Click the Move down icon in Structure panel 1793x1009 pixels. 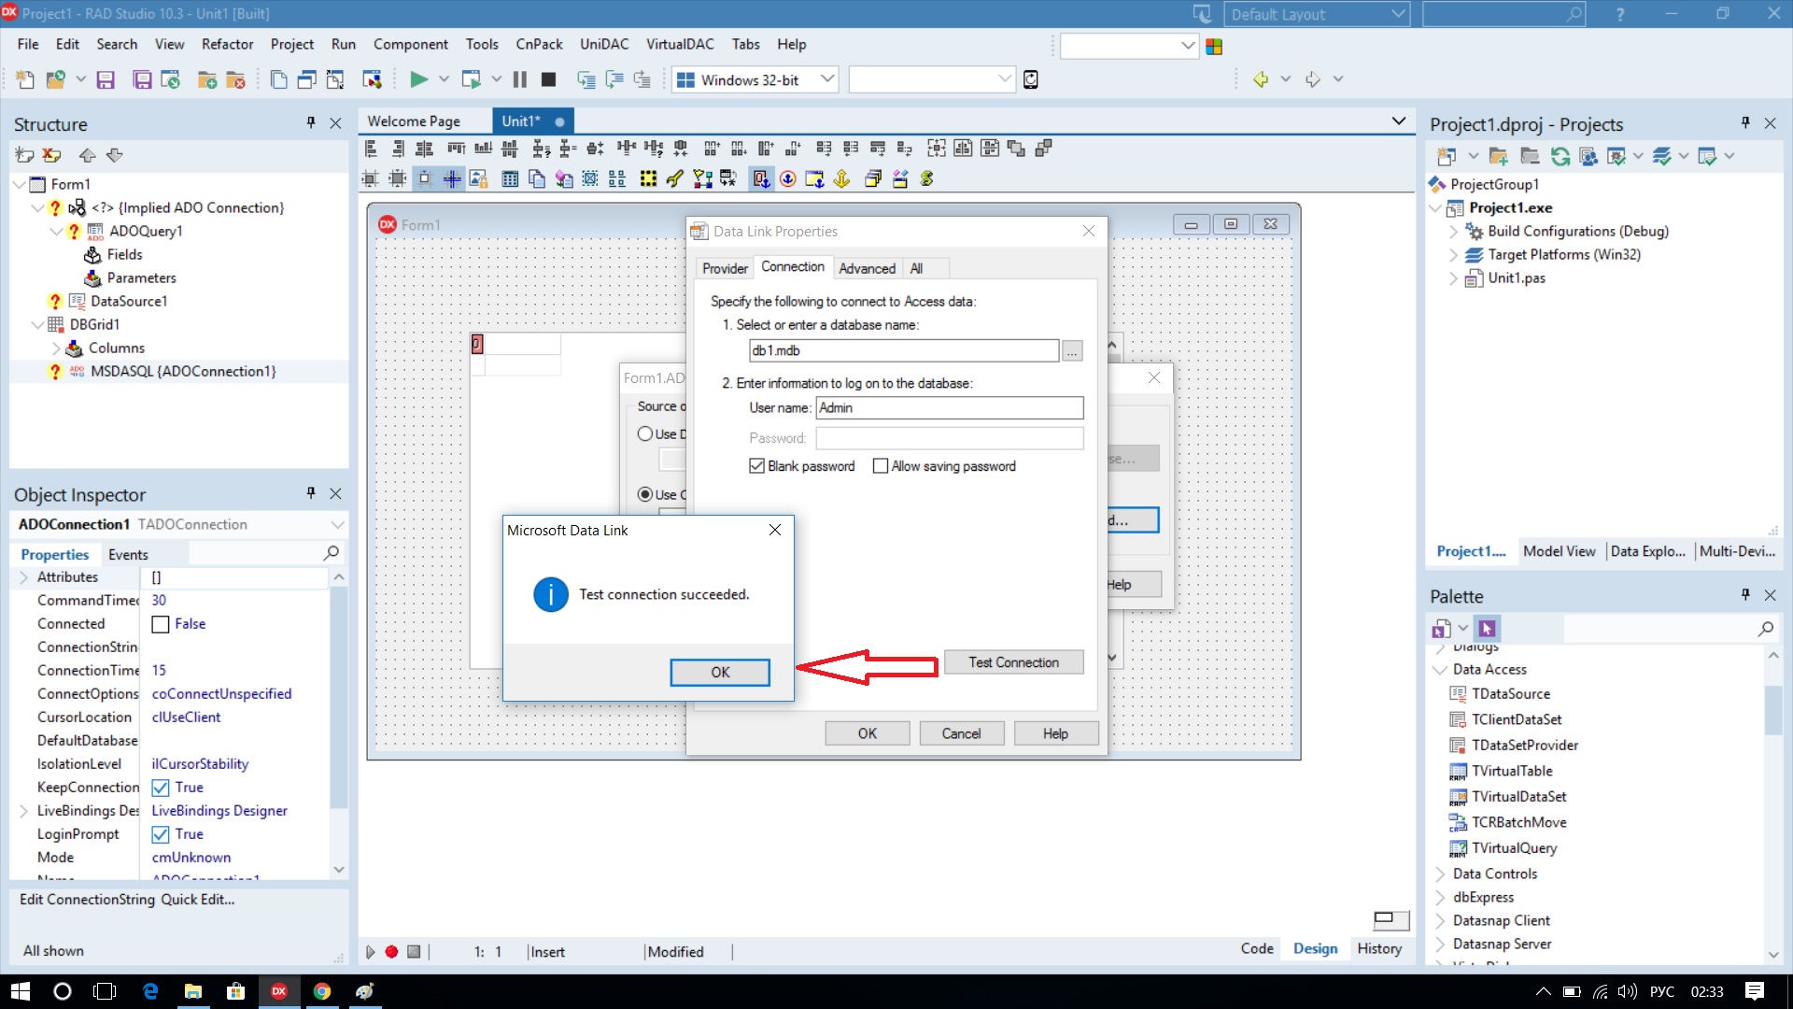114,155
